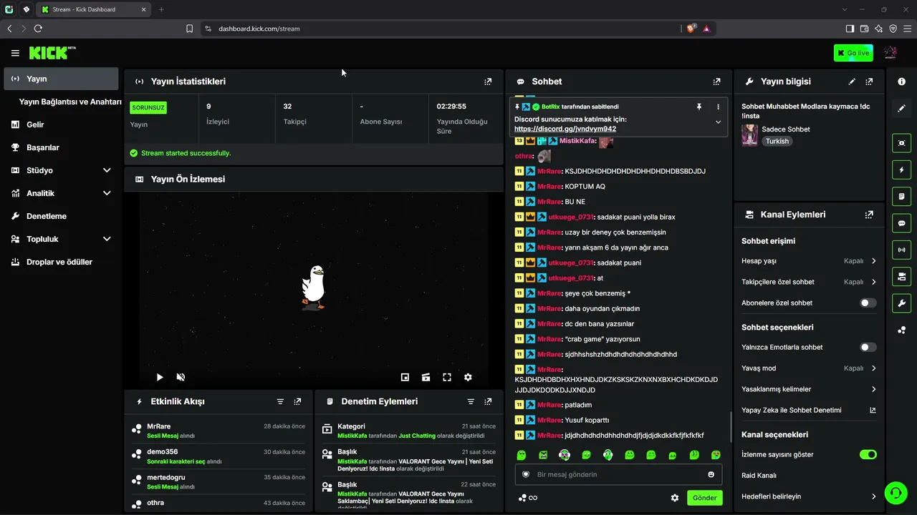Reload the page with browser refresh
The height and width of the screenshot is (515, 917).
(x=38, y=29)
